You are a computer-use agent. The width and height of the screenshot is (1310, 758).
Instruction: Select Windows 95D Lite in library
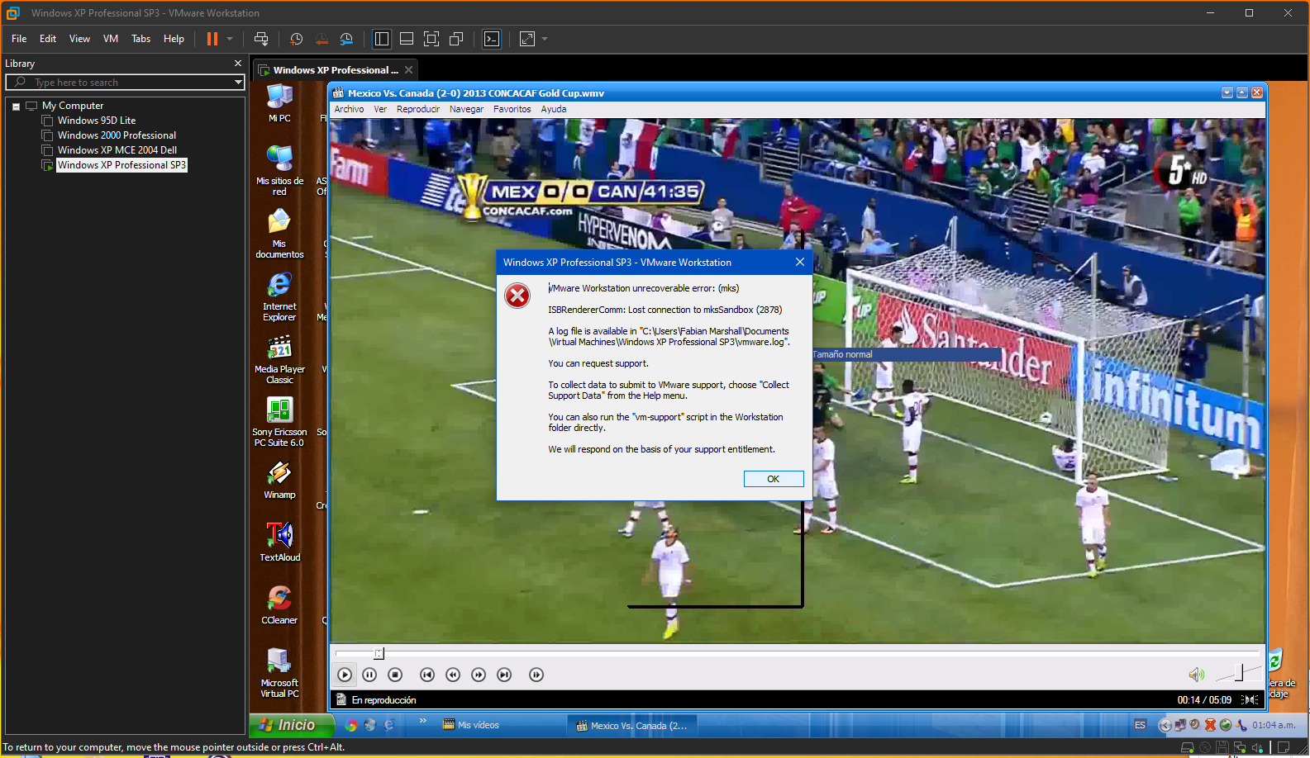point(97,121)
